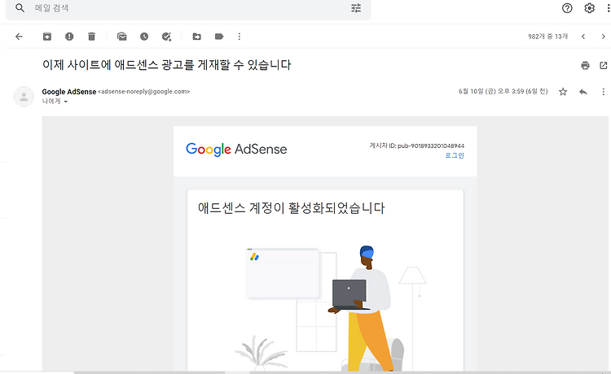Screen dimensions: 611x374
Task: Delete this email with trash icon
Action: point(91,37)
